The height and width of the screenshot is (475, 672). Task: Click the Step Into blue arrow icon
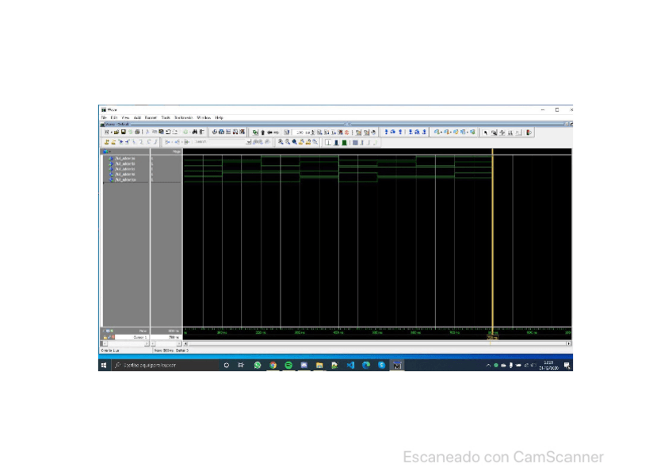[x=386, y=132]
